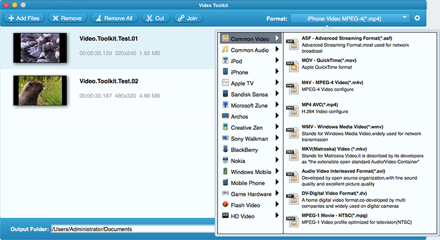Expand the HD Video submenu arrow
Image resolution: width=440 pixels, height=240 pixels.
point(277,216)
